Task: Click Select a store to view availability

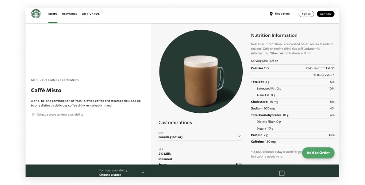Action: tap(60, 115)
